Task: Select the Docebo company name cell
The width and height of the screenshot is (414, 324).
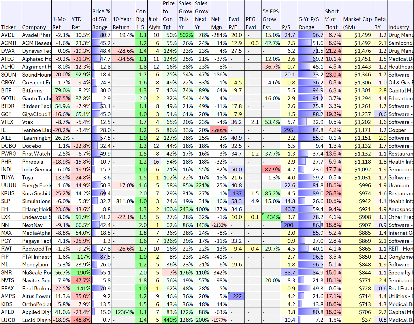Action: tap(36, 146)
